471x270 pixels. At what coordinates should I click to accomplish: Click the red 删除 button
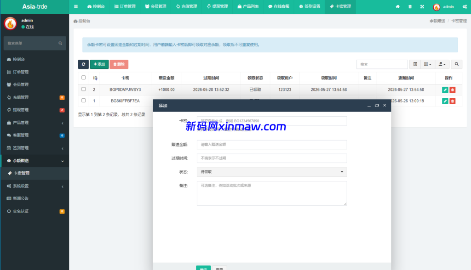pos(119,64)
